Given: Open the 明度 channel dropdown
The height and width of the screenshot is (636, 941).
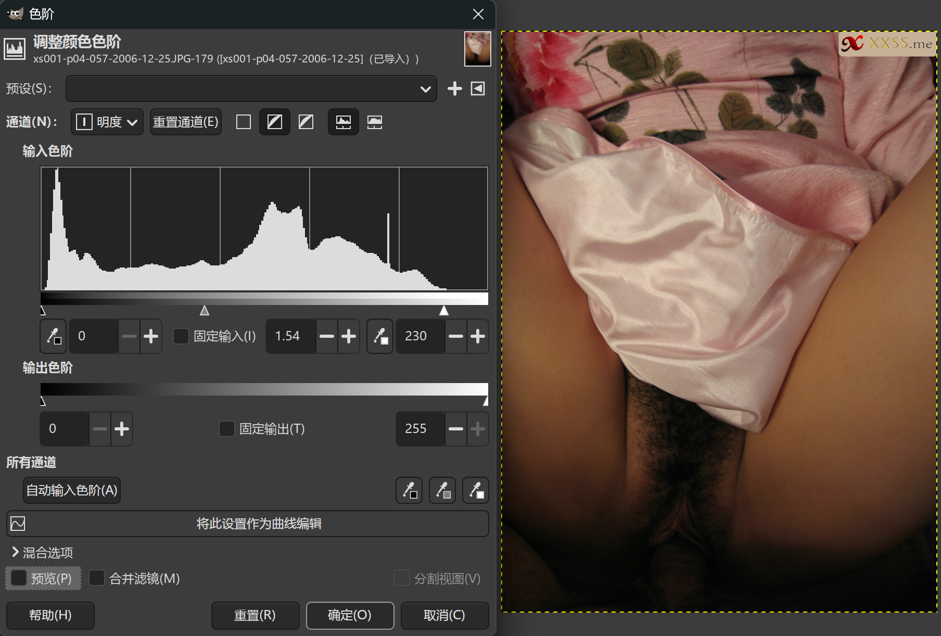Looking at the screenshot, I should [107, 122].
